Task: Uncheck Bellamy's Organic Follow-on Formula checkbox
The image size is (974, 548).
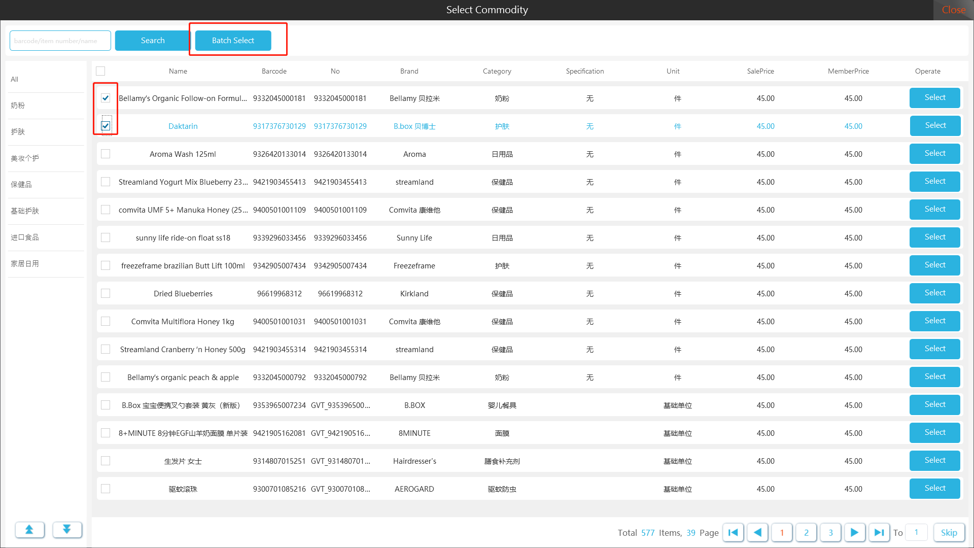Action: coord(106,98)
